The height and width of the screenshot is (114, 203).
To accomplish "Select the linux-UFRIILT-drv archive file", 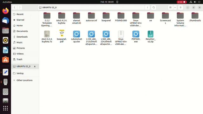I will click(121, 38).
